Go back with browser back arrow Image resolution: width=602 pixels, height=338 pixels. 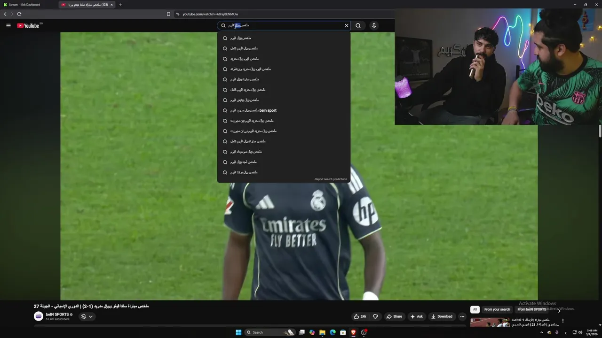coord(5,14)
